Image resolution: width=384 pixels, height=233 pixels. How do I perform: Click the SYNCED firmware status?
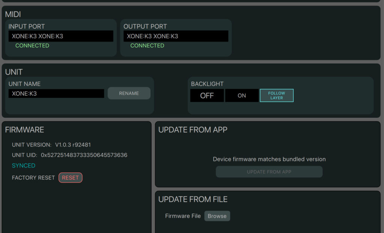click(24, 165)
